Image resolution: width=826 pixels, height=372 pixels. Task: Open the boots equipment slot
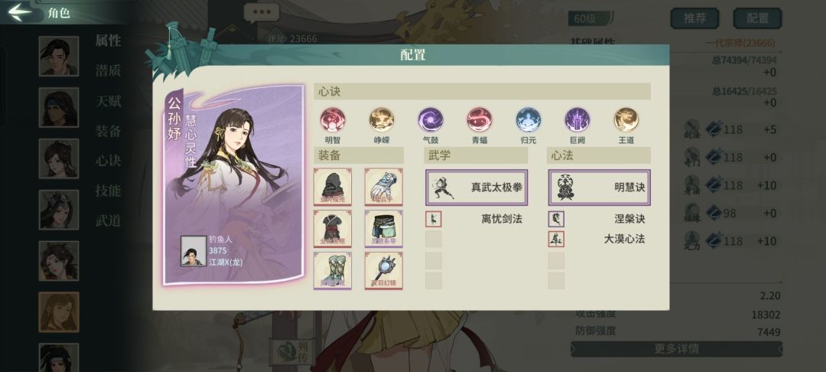point(333,270)
